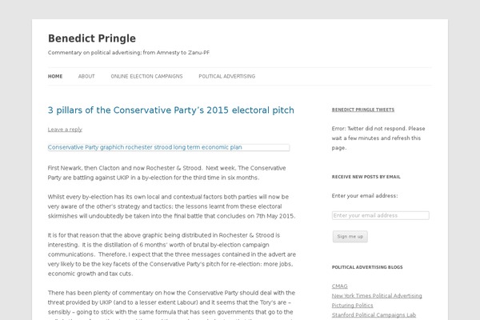480x320 pixels.
Task: Open the Conservative Party graphic image link
Action: tap(145, 147)
